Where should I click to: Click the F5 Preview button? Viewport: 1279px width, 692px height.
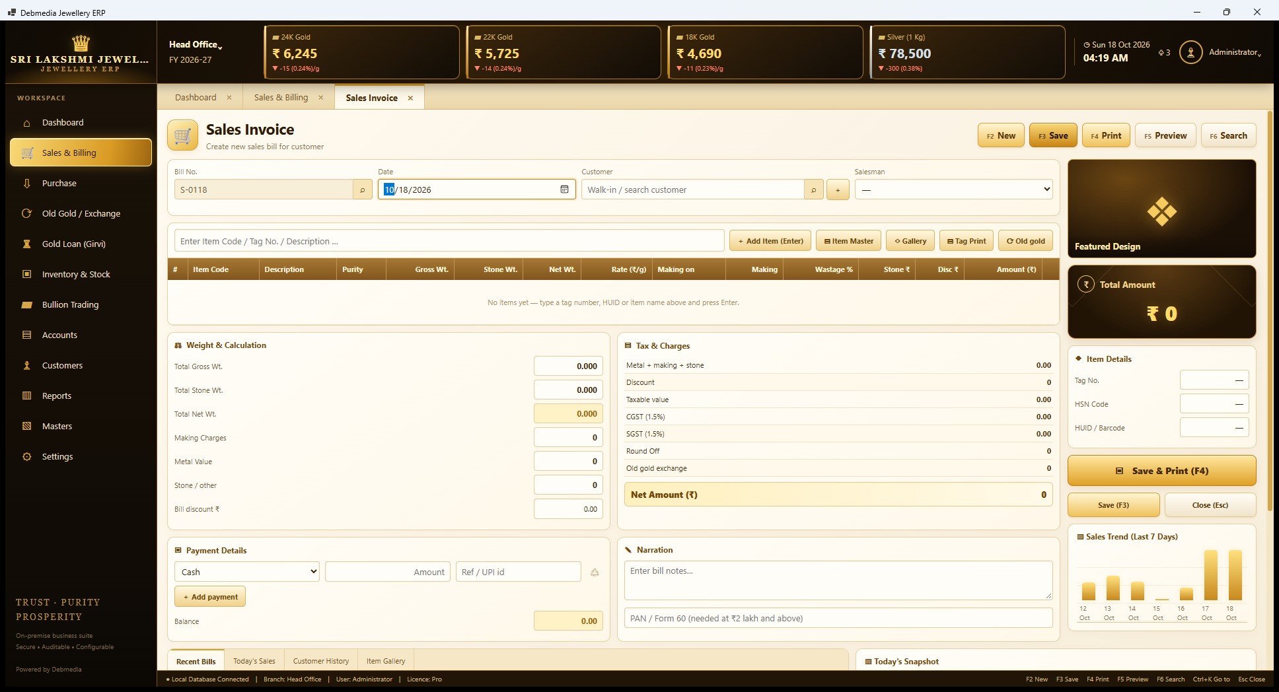(x=1166, y=135)
